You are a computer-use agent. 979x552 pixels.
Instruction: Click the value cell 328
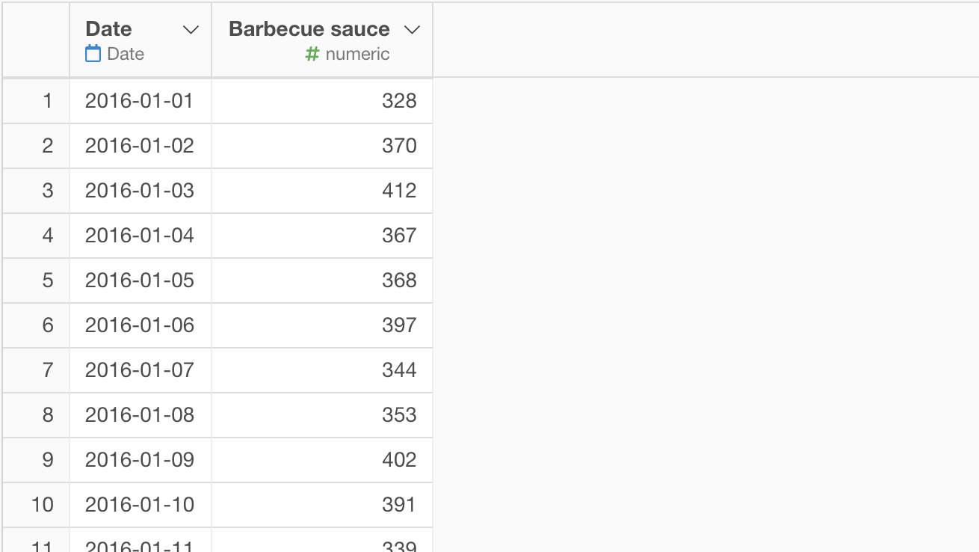[322, 101]
